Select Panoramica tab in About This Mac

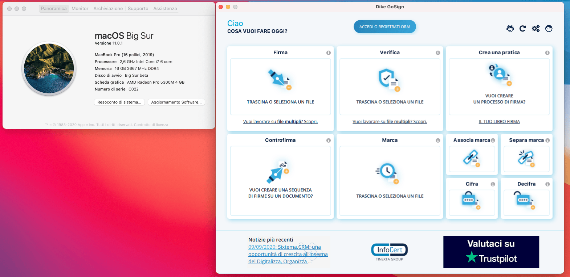pyautogui.click(x=54, y=9)
